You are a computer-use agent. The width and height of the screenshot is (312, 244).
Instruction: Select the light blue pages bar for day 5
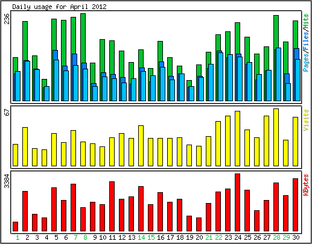[57, 80]
